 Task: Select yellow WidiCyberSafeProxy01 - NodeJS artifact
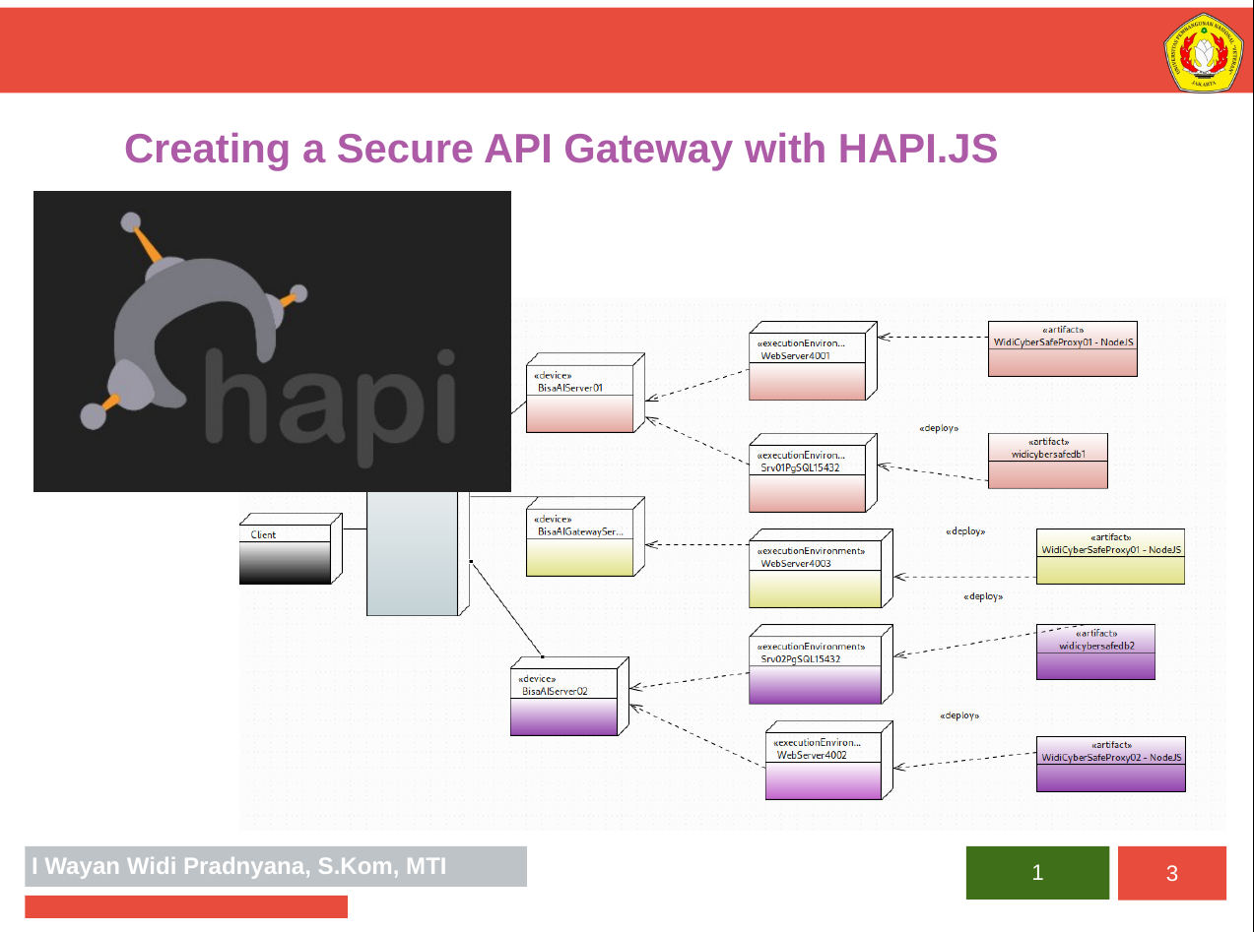pos(1110,557)
